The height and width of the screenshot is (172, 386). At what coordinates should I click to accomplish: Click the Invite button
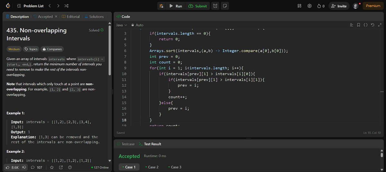coord(339,6)
